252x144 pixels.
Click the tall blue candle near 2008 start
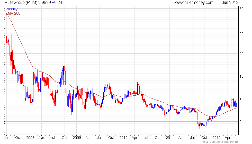click(x=33, y=90)
